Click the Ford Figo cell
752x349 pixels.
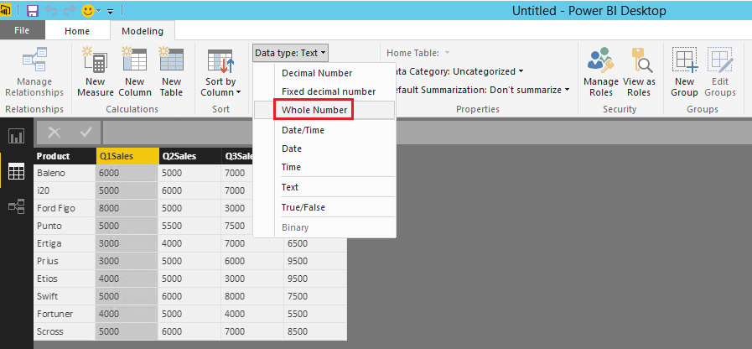(x=65, y=208)
